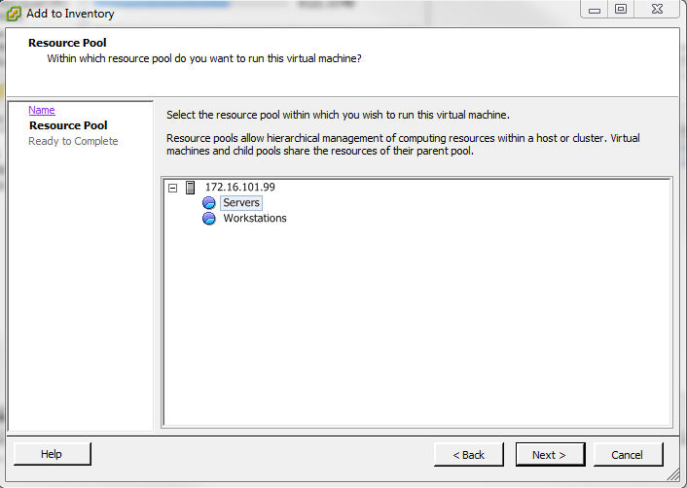Click the empty area of the resource pool tree

click(x=418, y=331)
